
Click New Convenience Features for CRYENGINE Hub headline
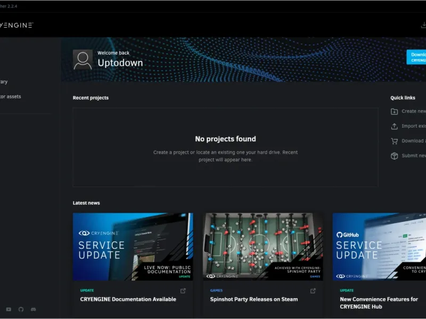tap(379, 303)
